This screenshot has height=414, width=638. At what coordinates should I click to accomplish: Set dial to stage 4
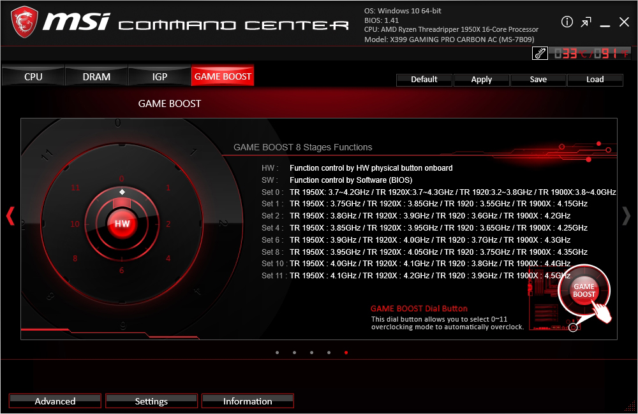pyautogui.click(x=168, y=259)
